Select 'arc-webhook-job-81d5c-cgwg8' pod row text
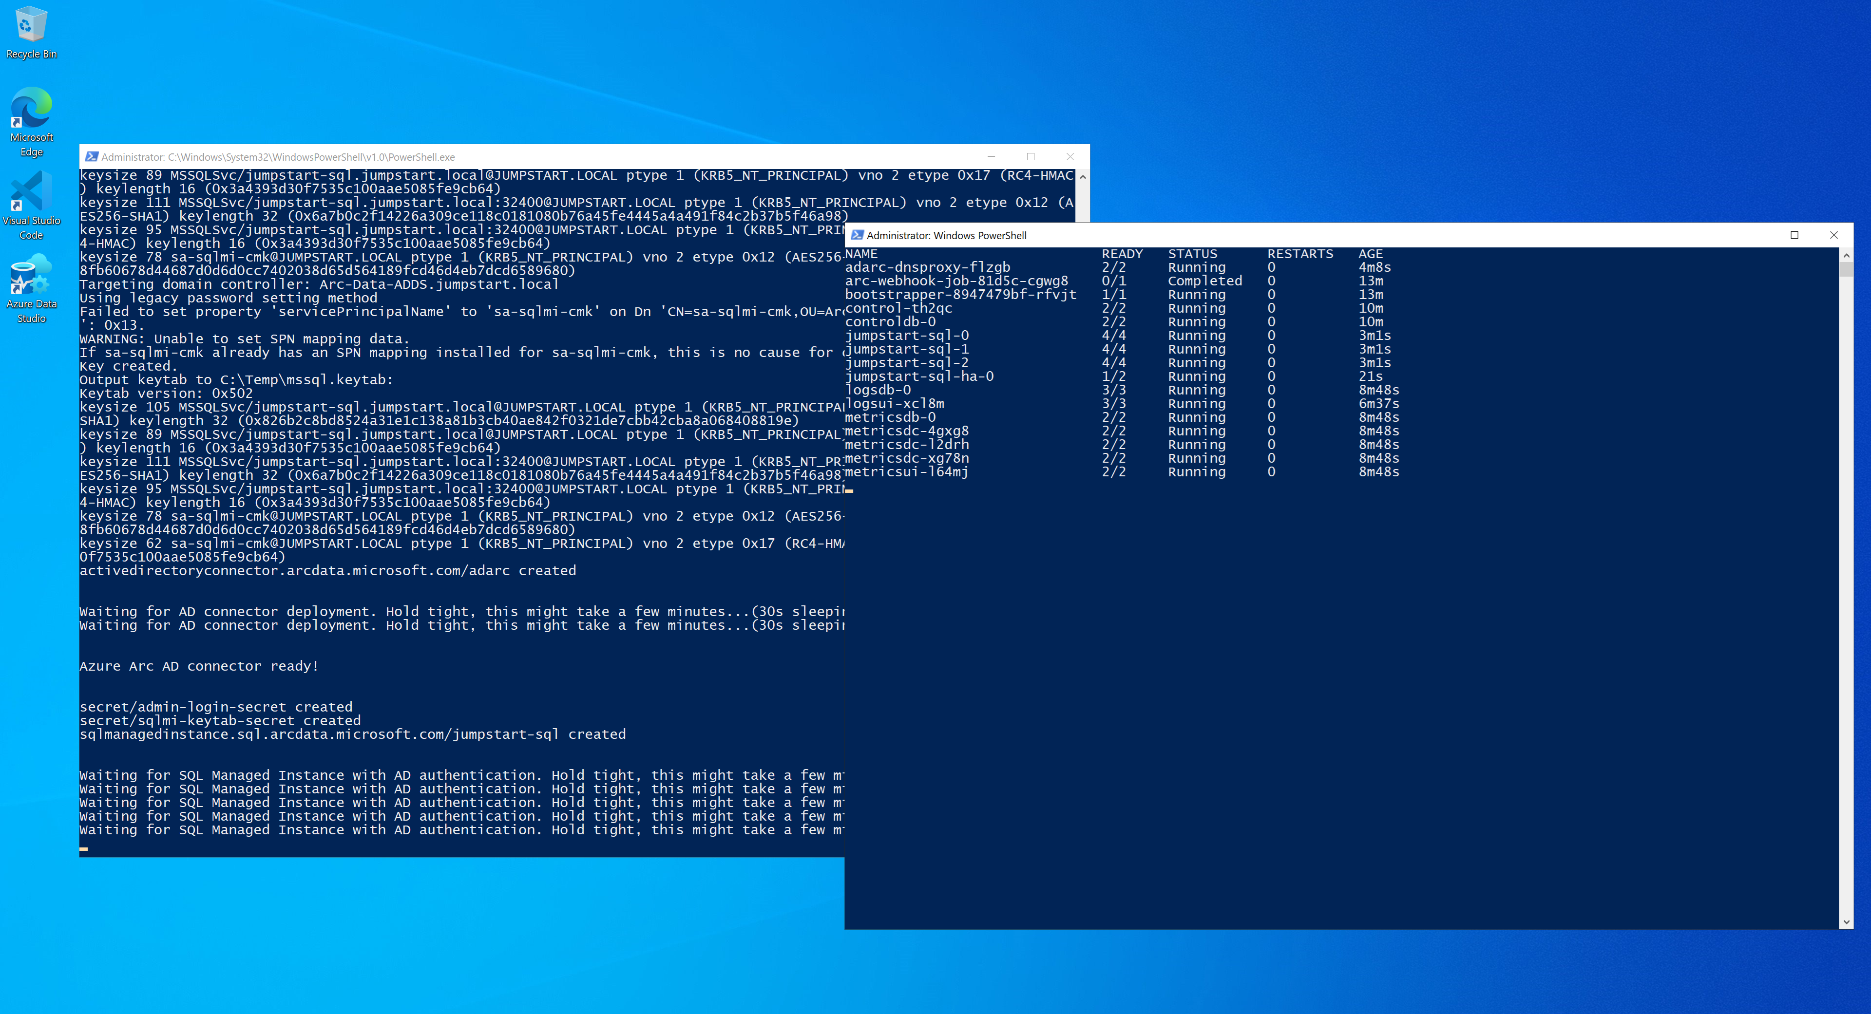 (x=956, y=281)
